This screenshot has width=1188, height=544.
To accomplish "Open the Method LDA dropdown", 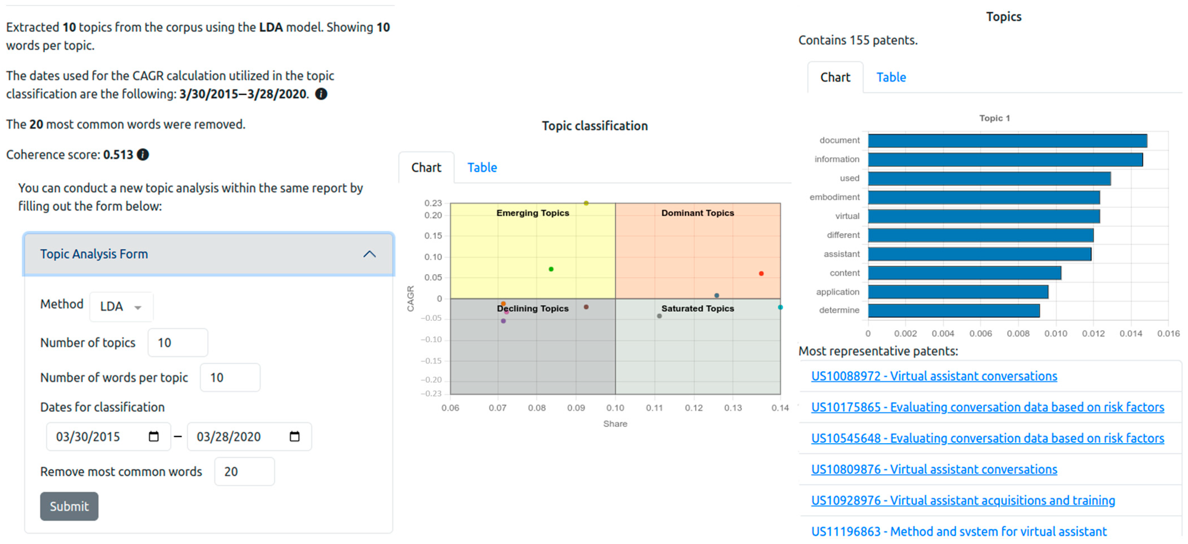I will pyautogui.click(x=121, y=307).
